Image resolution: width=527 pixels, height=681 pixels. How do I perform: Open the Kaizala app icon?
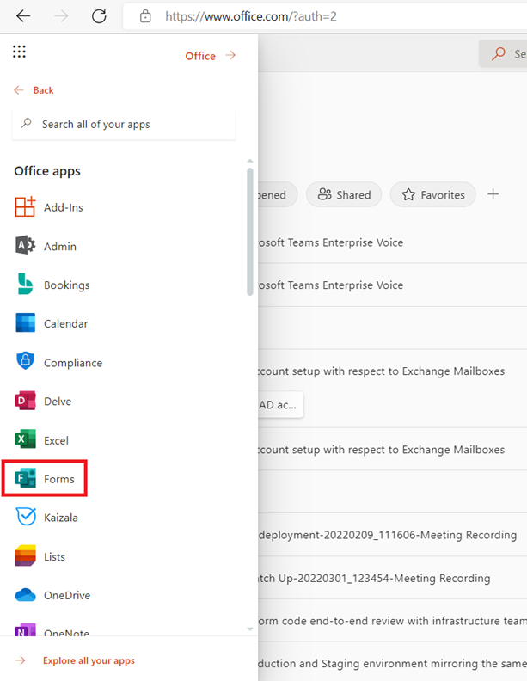click(26, 518)
